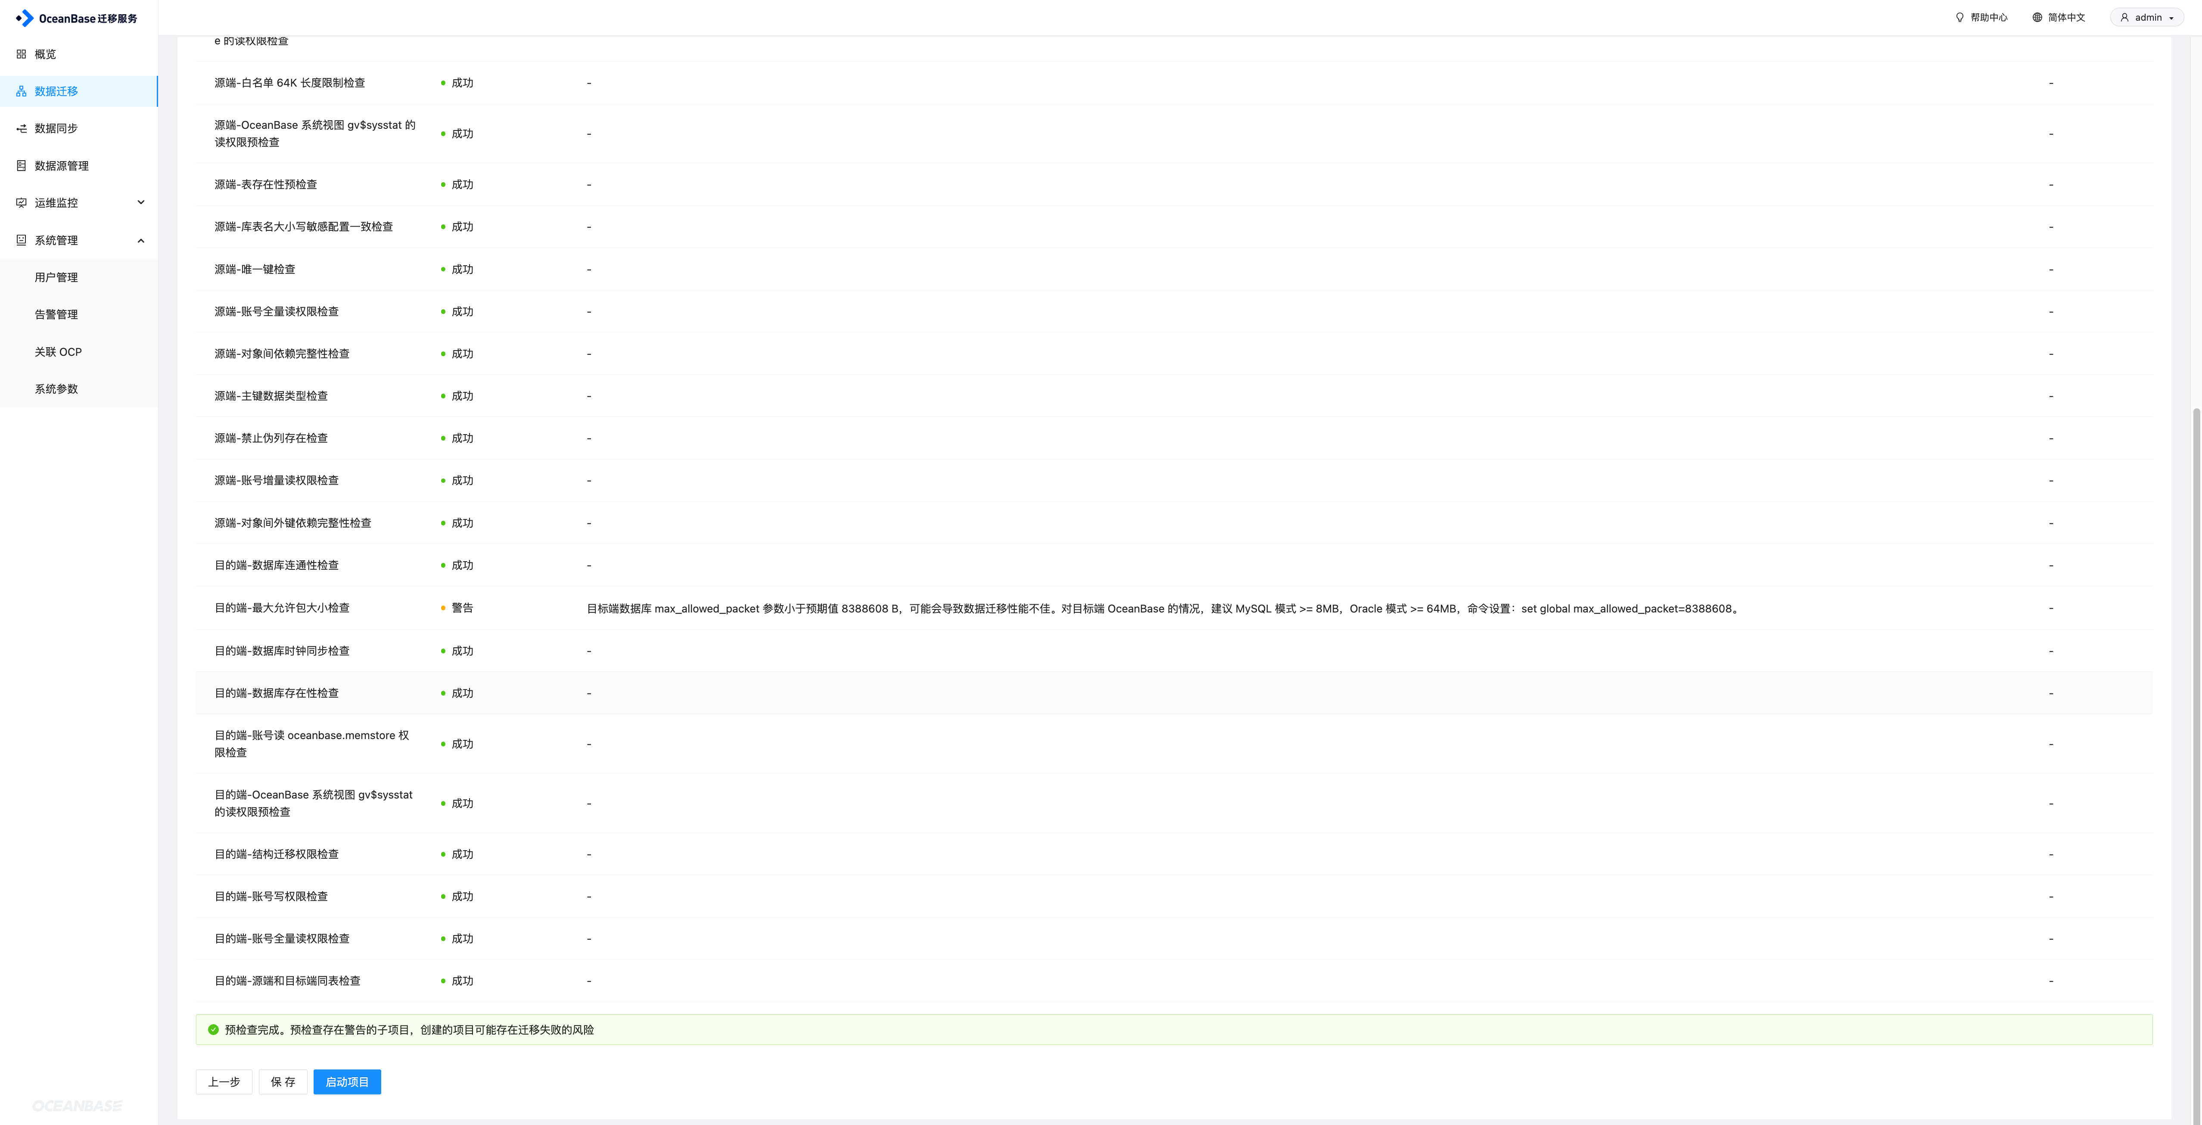Open the System Parameters (系统参数) menu item

pyautogui.click(x=56, y=389)
